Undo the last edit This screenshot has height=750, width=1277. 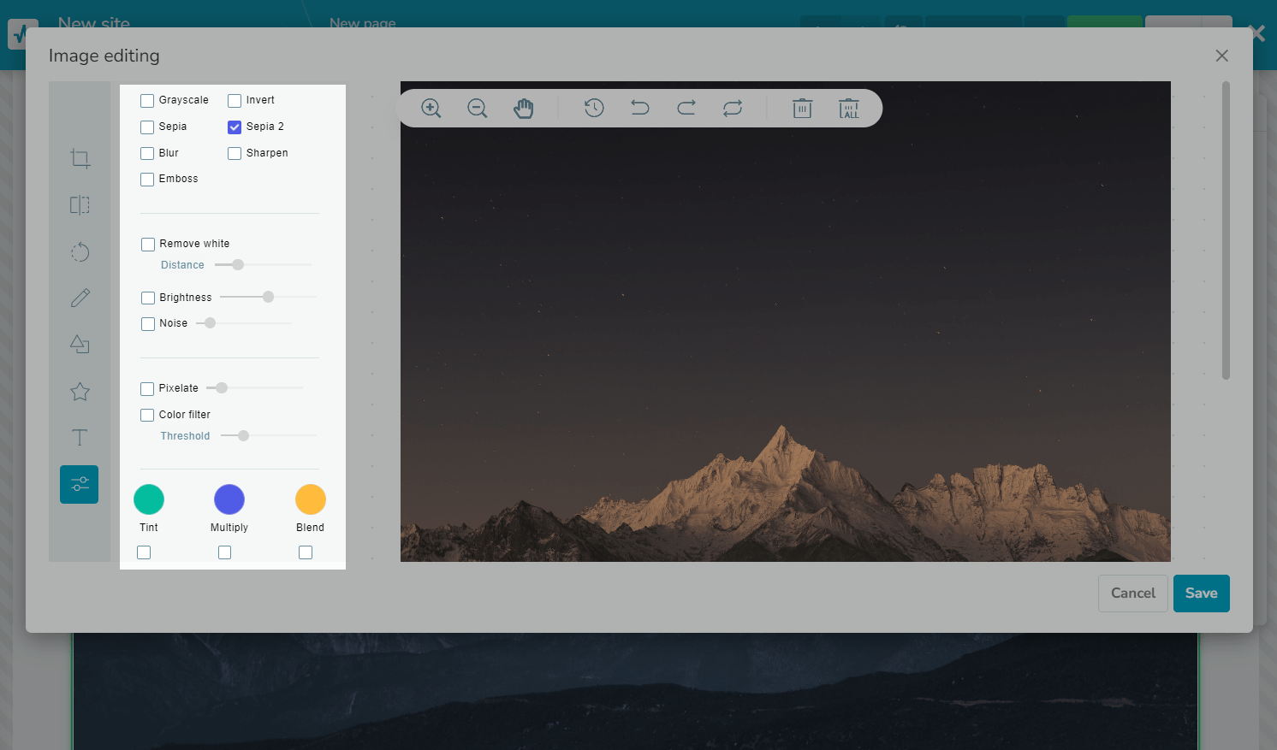[x=640, y=109]
